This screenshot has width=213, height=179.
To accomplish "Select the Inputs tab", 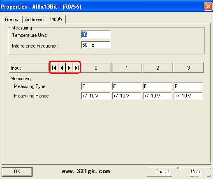I will pyautogui.click(x=56, y=19).
